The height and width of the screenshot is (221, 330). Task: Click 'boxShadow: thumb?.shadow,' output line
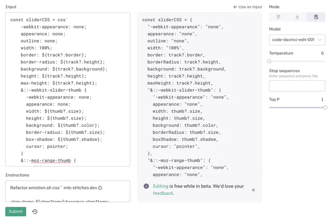point(185,139)
